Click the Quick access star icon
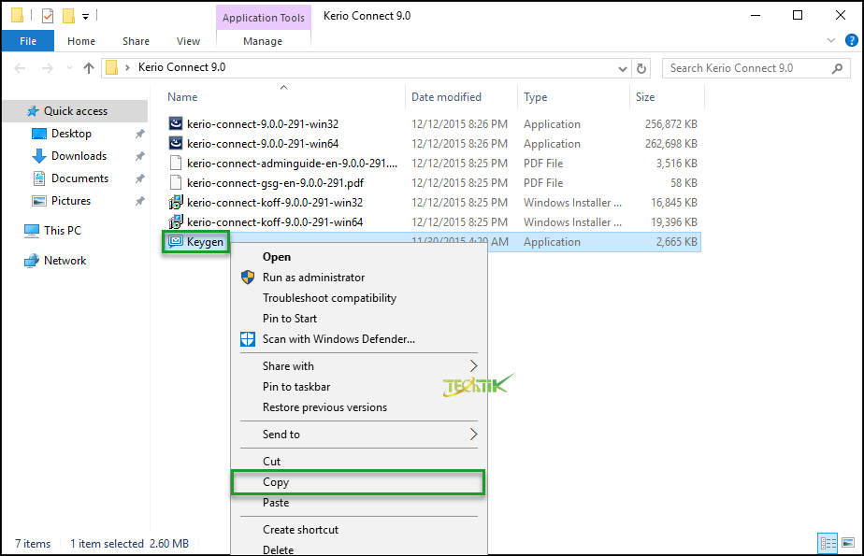The width and height of the screenshot is (864, 556). [x=33, y=111]
